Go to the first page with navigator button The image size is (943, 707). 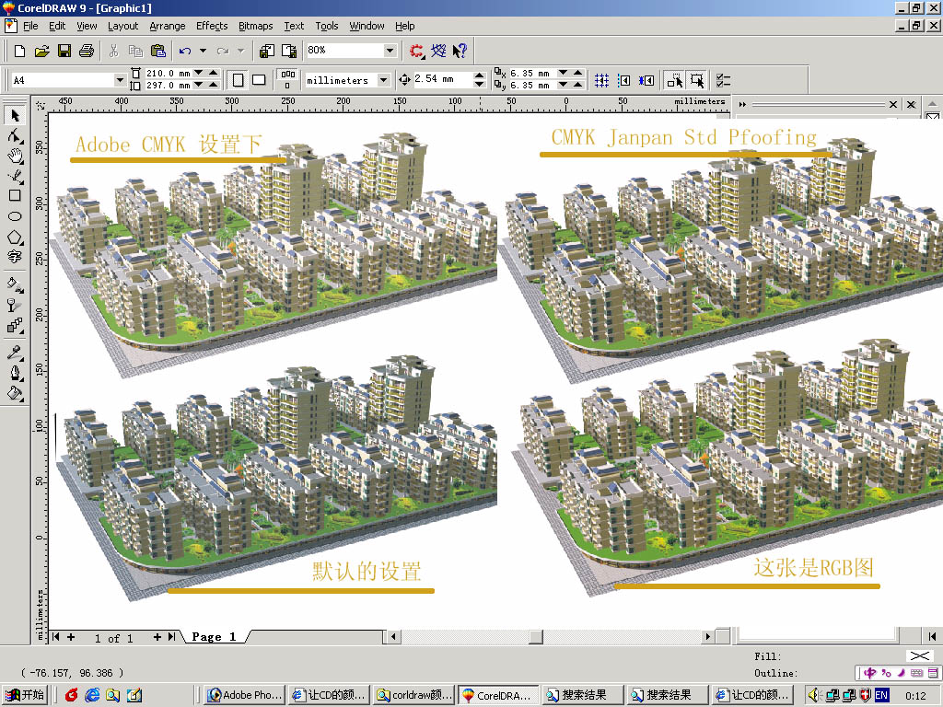coord(56,637)
